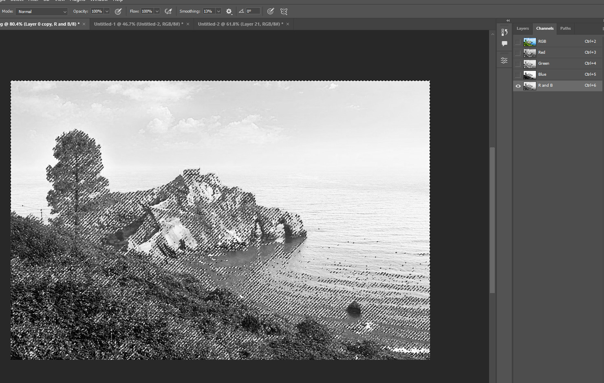Click the brush angle icon
This screenshot has width=604, height=383.
click(241, 11)
